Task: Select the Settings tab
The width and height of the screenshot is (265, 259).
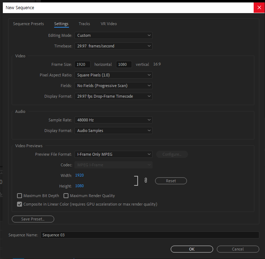Action: tap(61, 24)
